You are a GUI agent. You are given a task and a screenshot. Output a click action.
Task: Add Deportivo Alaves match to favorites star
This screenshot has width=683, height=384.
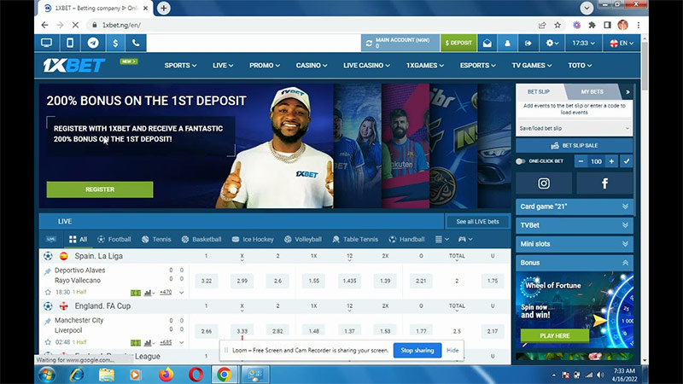48,292
